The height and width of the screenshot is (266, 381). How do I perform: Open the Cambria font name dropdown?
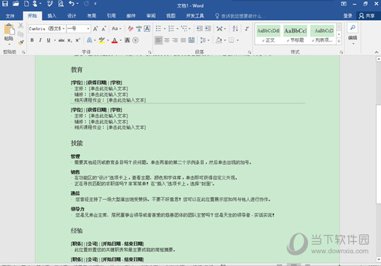[64, 28]
